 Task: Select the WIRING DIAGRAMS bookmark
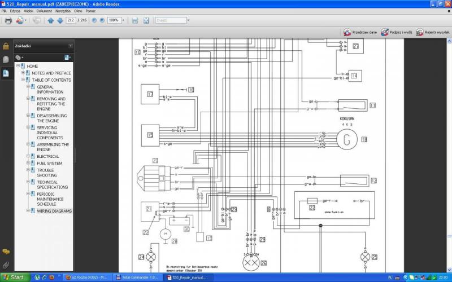click(x=54, y=211)
